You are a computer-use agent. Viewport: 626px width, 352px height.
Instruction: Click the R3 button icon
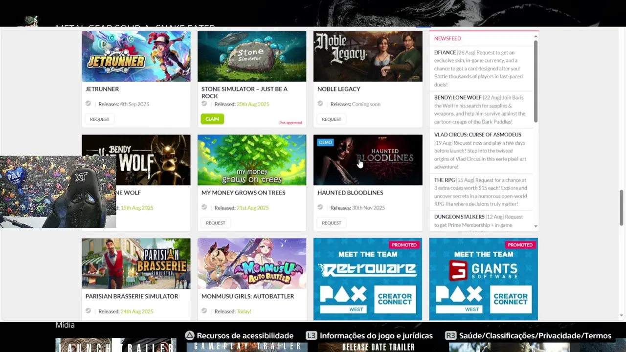pyautogui.click(x=450, y=336)
